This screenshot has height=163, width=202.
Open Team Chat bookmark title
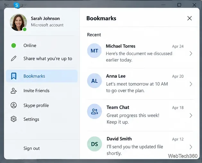click(118, 107)
